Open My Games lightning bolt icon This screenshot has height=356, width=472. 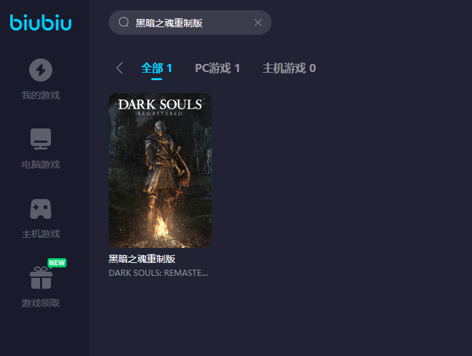click(x=41, y=70)
